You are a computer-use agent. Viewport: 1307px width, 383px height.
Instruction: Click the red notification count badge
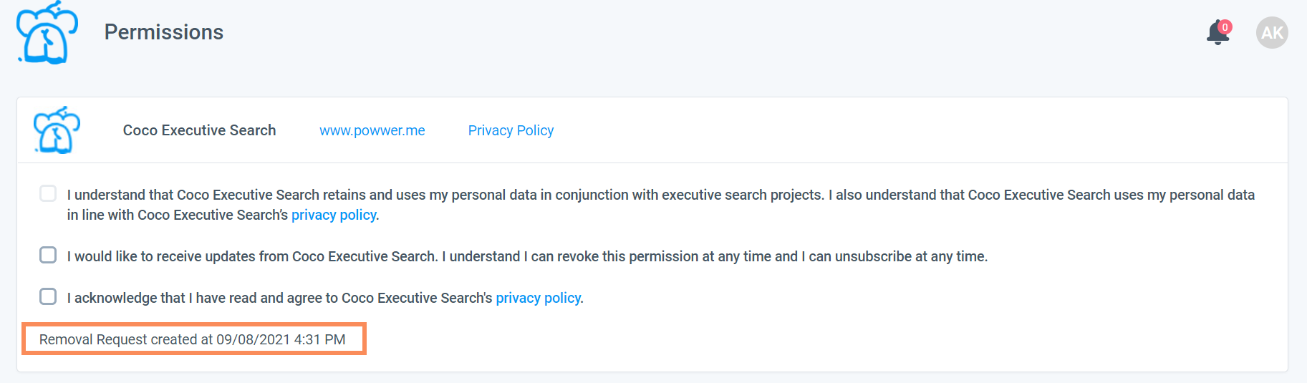coord(1225,27)
